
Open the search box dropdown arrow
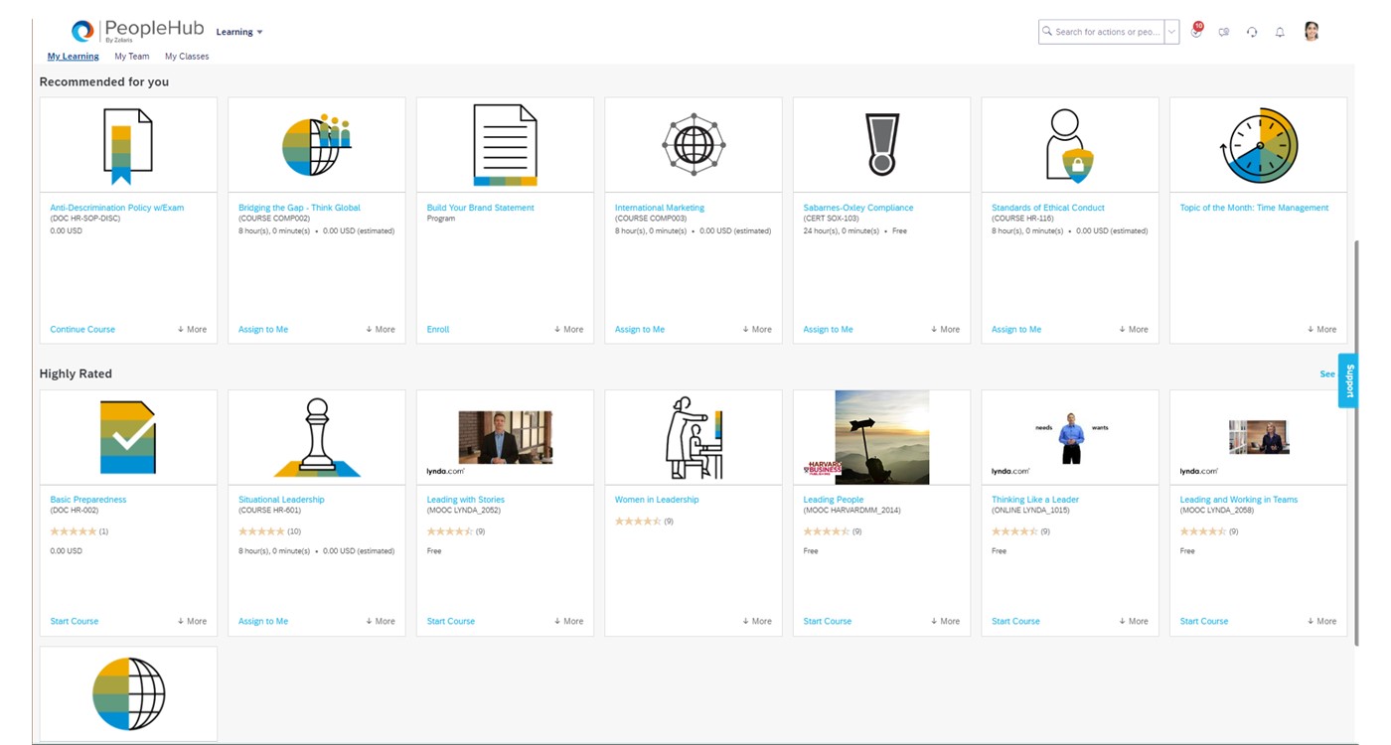click(1171, 32)
